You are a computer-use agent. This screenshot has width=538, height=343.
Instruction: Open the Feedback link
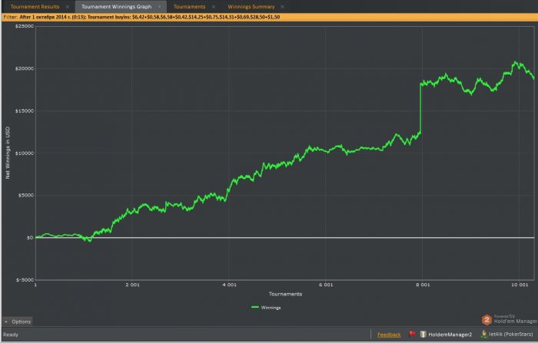tap(389, 335)
